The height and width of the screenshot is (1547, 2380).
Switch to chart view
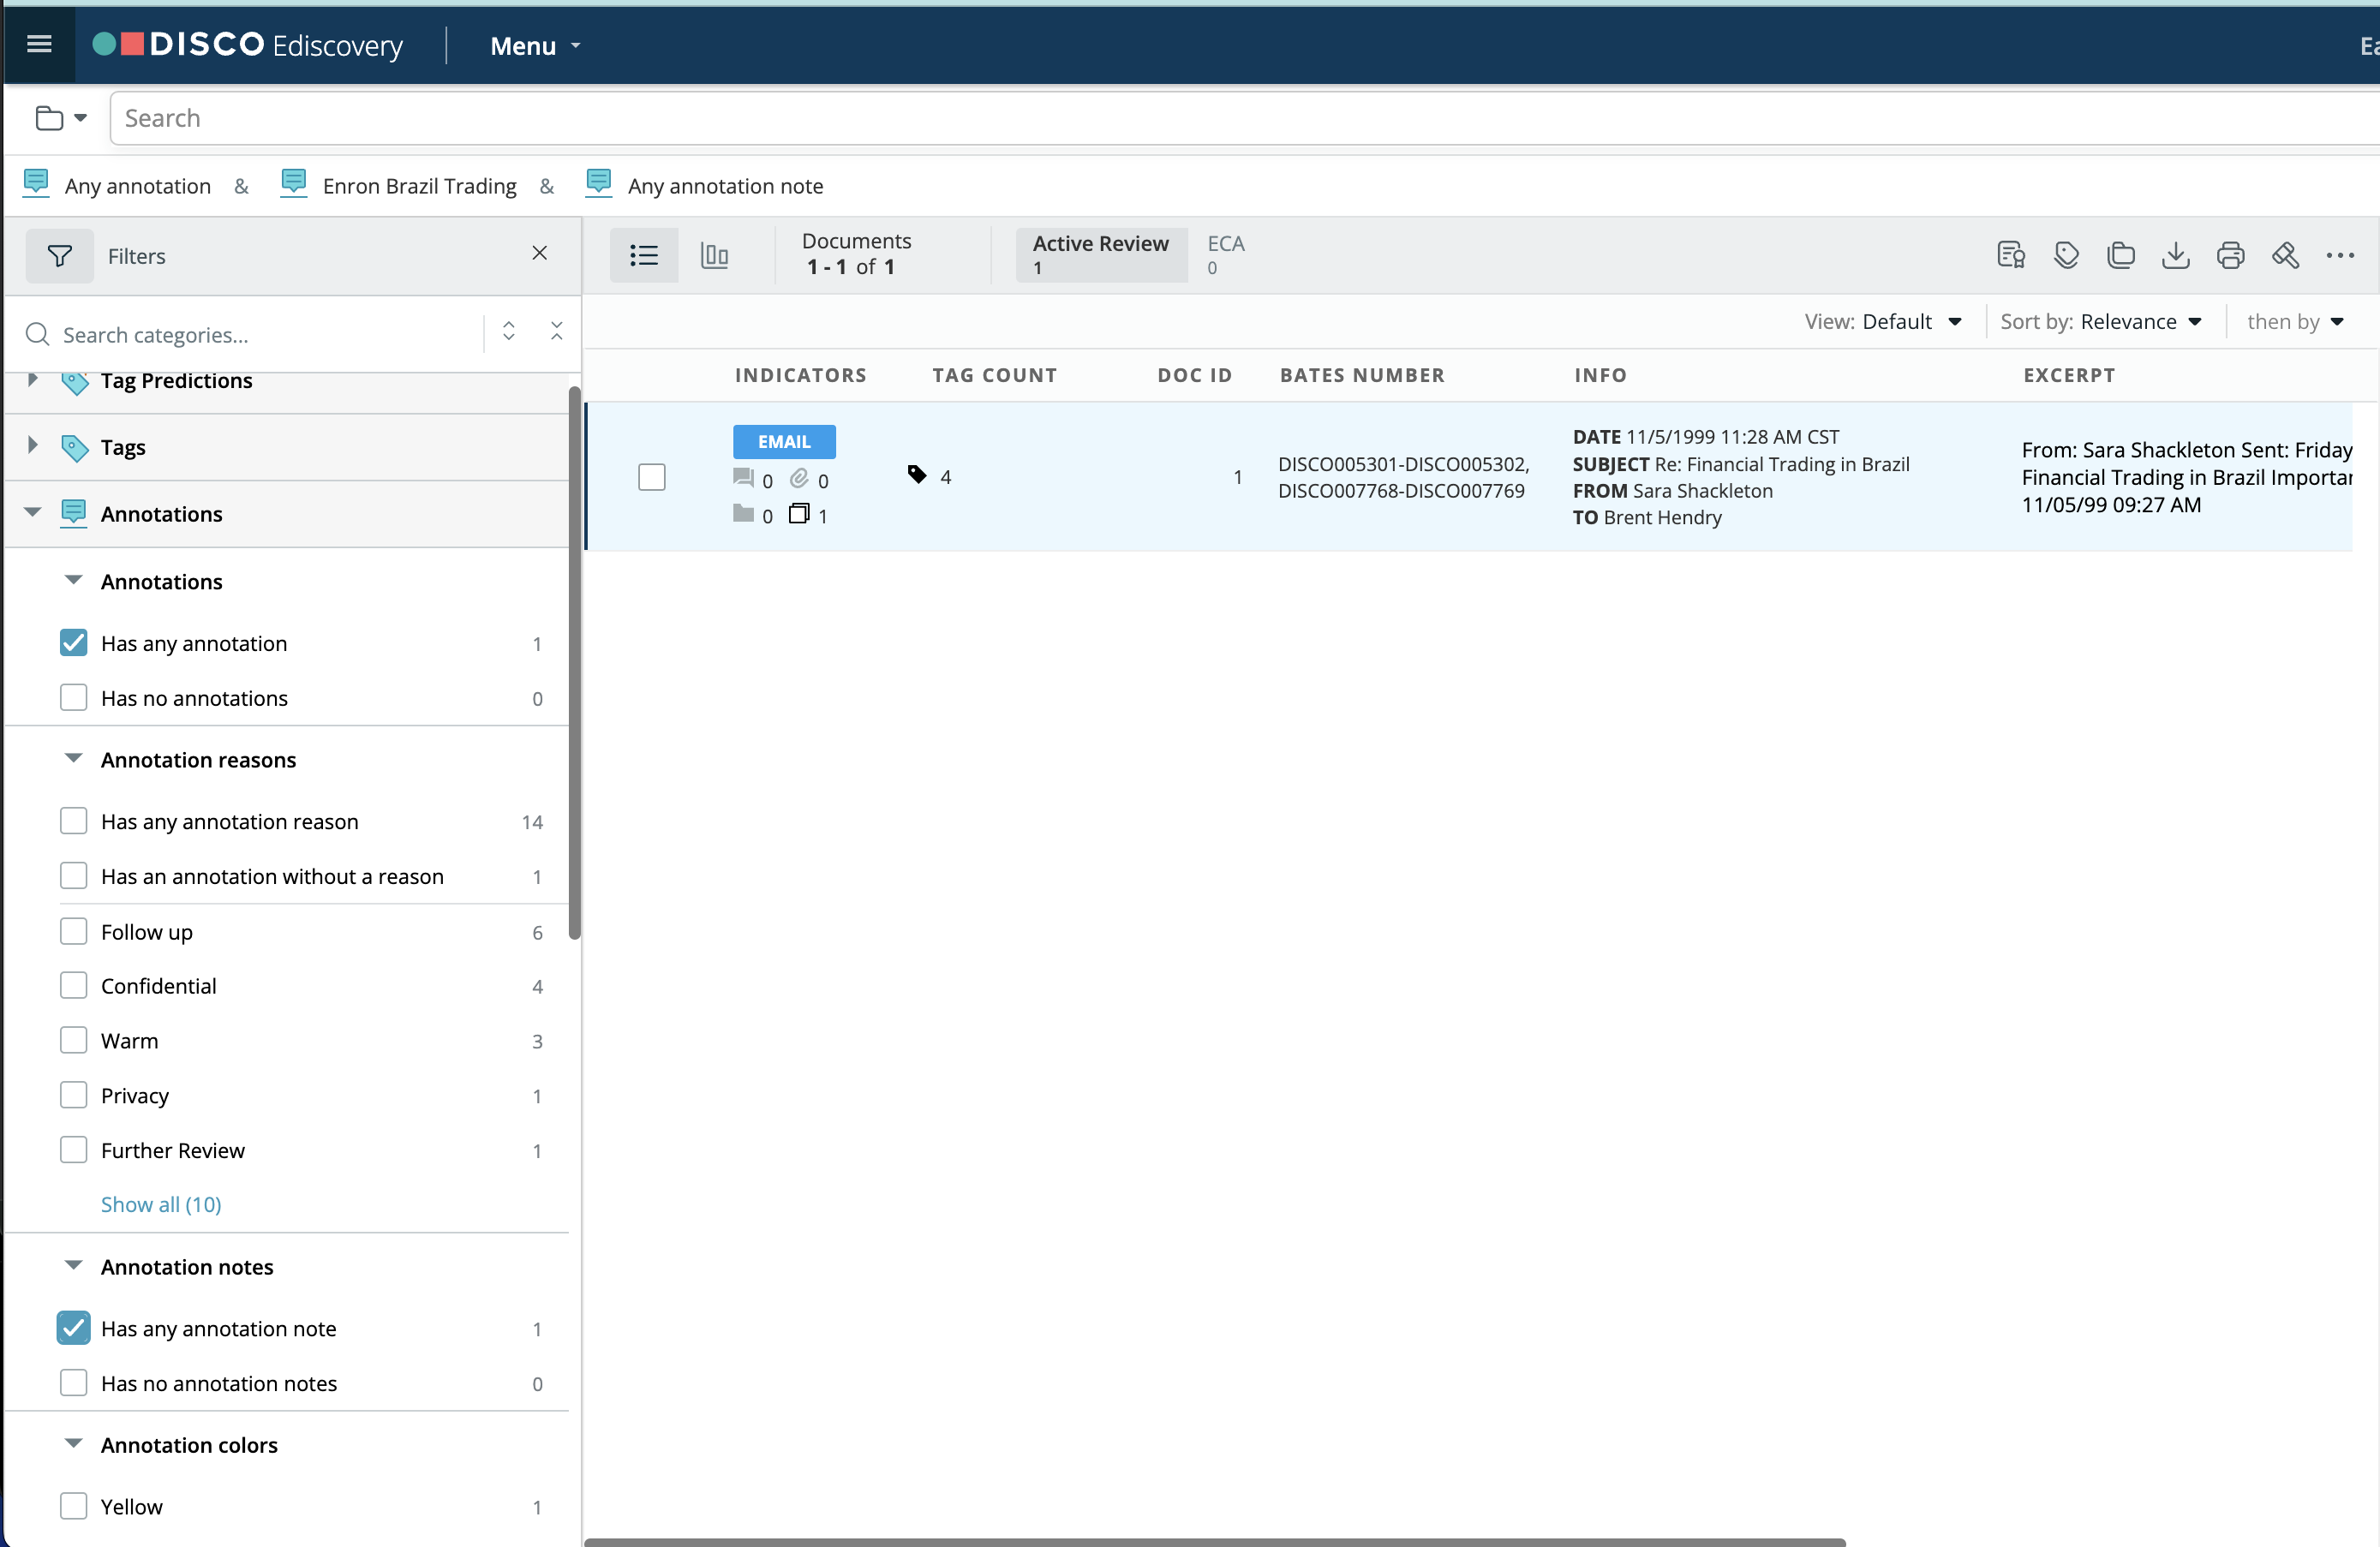[x=714, y=255]
